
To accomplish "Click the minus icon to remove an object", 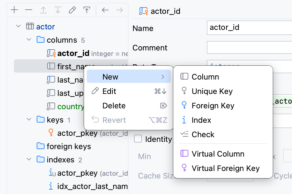I will (x=29, y=10).
